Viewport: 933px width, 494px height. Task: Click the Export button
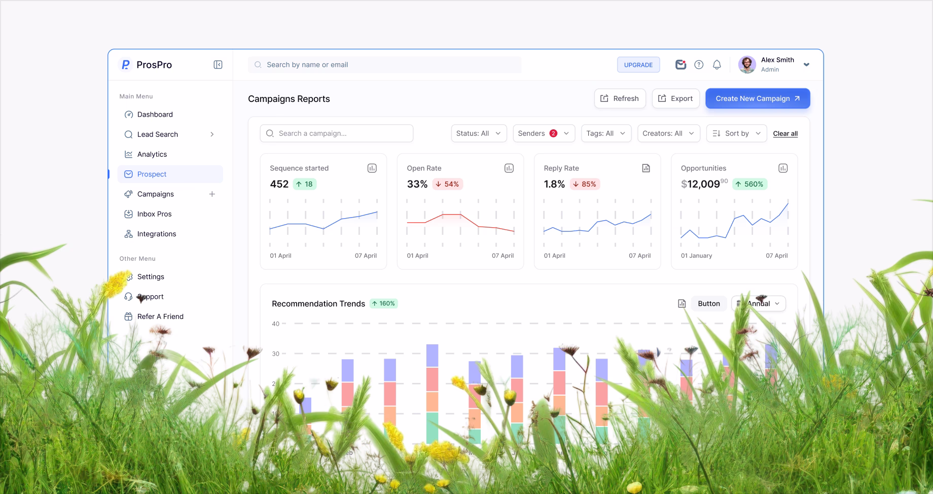point(675,98)
